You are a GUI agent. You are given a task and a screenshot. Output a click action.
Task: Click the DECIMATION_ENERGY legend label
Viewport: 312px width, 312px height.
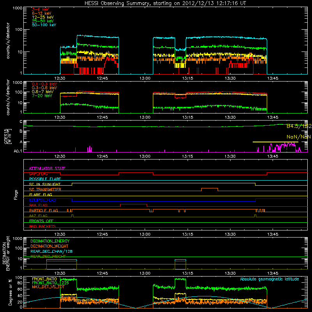50,241
